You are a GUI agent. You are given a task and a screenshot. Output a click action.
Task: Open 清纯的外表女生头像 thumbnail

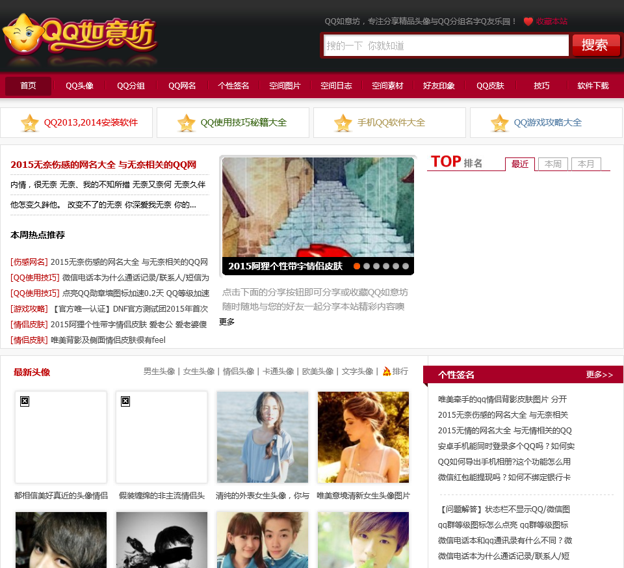(x=263, y=437)
